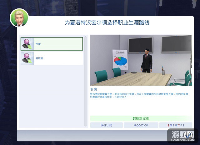
Task: Confirm selection with the checkmark button
Action: [x=187, y=136]
